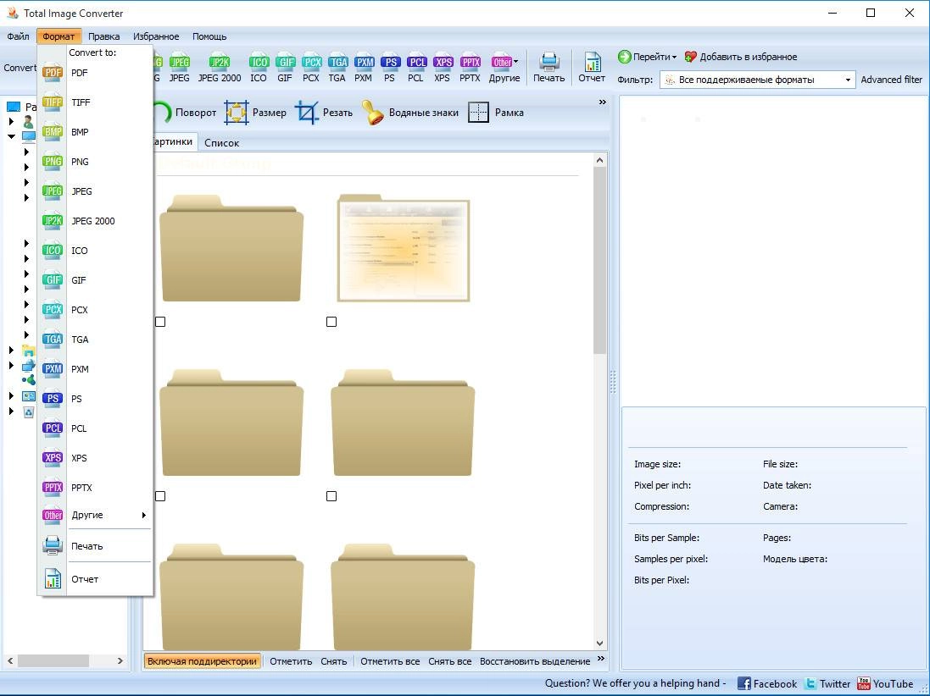
Task: Select the Поворот rotate tool
Action: click(x=185, y=113)
